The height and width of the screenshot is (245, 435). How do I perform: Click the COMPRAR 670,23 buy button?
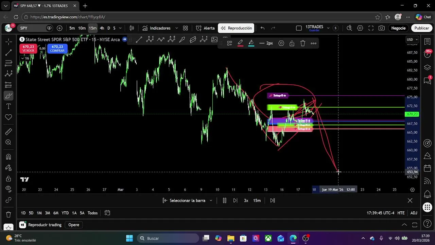[x=57, y=49]
